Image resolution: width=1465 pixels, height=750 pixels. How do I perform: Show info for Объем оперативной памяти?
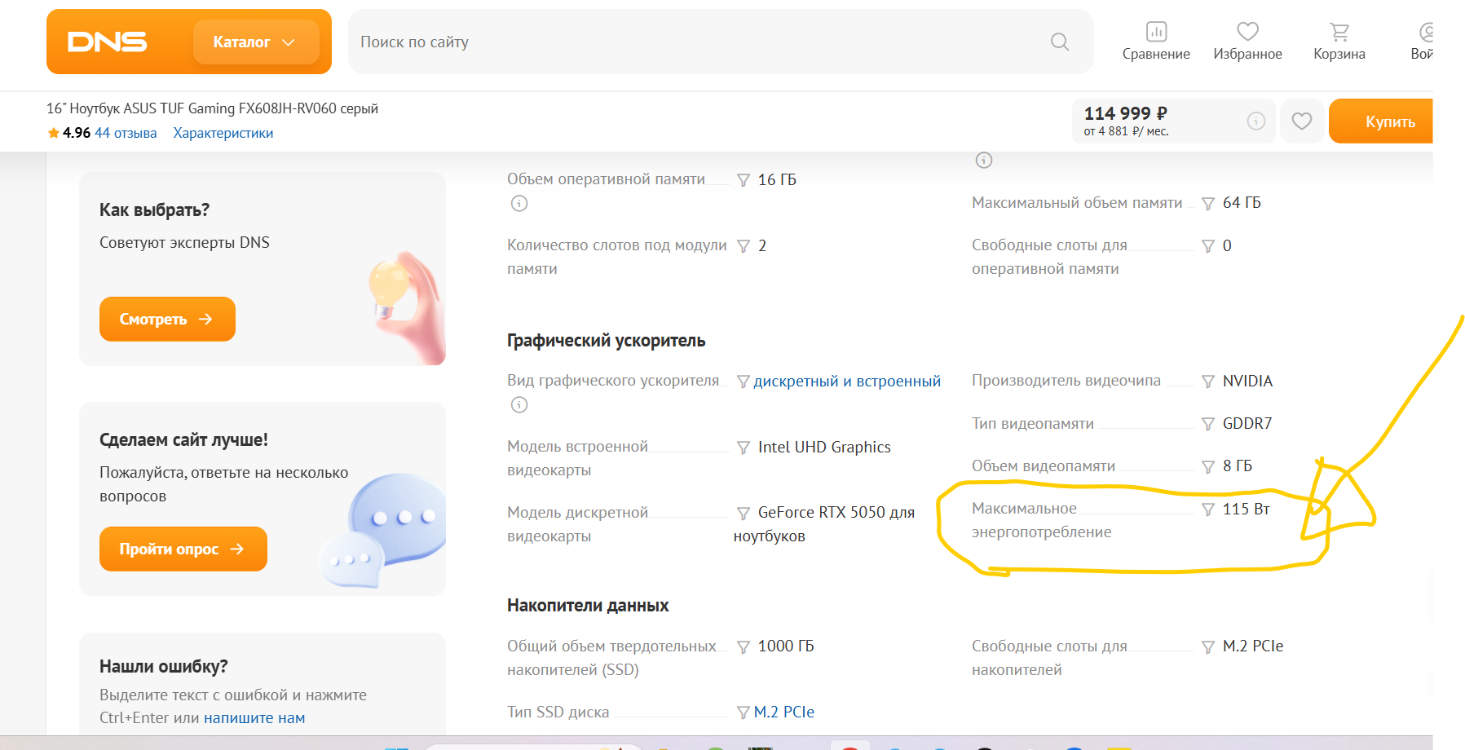pos(519,204)
